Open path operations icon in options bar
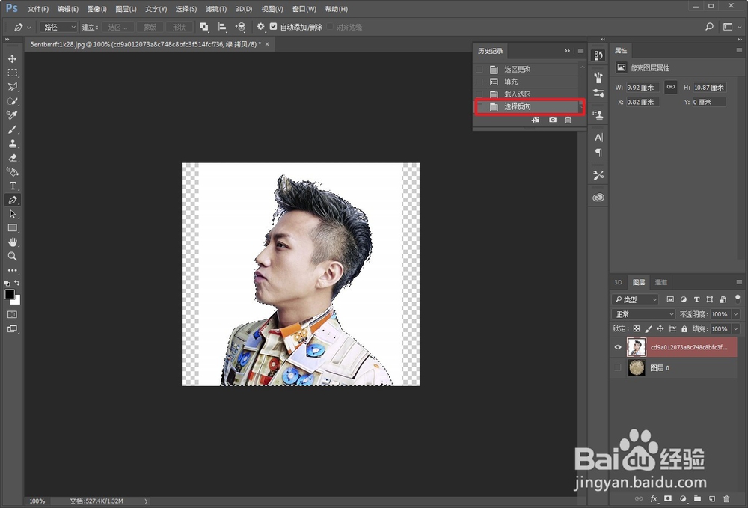Viewport: 748px width, 508px height. click(x=203, y=27)
